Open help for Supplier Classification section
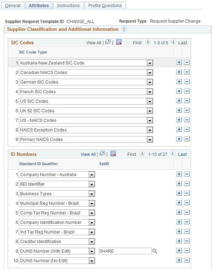 tap(124, 29)
